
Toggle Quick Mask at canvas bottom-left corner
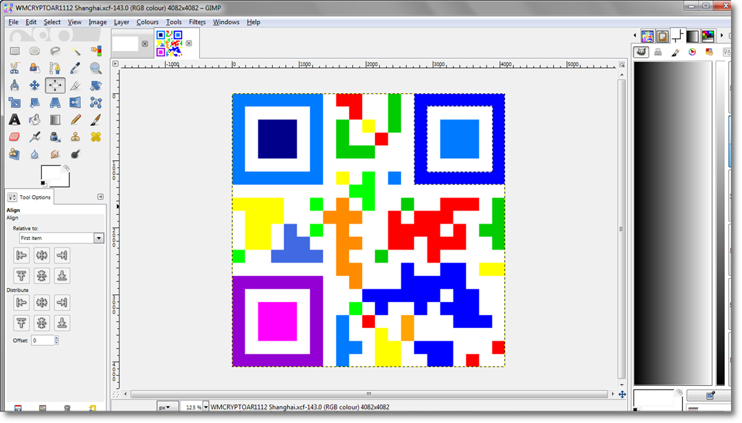coord(115,394)
